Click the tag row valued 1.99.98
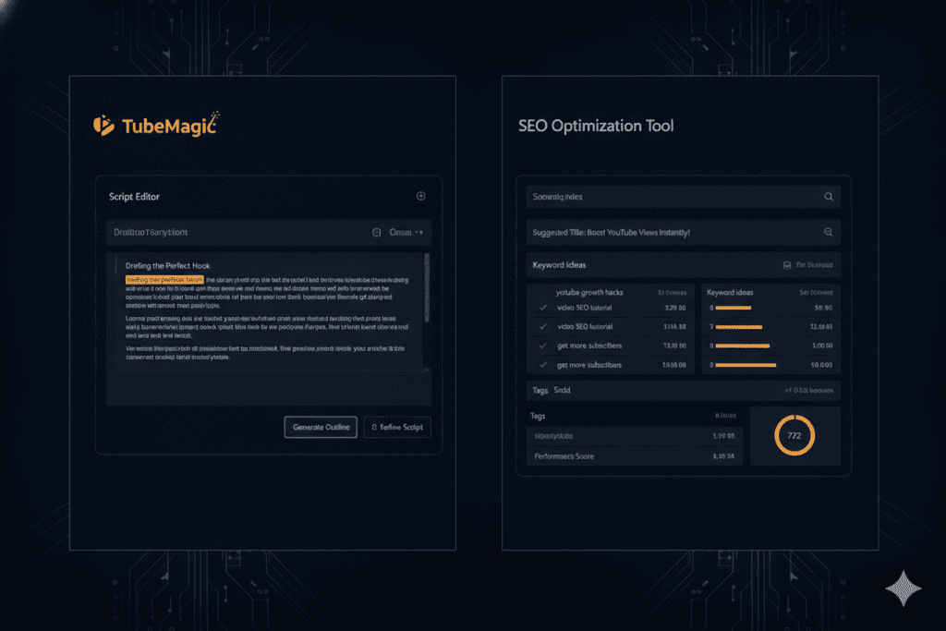 tap(635, 436)
